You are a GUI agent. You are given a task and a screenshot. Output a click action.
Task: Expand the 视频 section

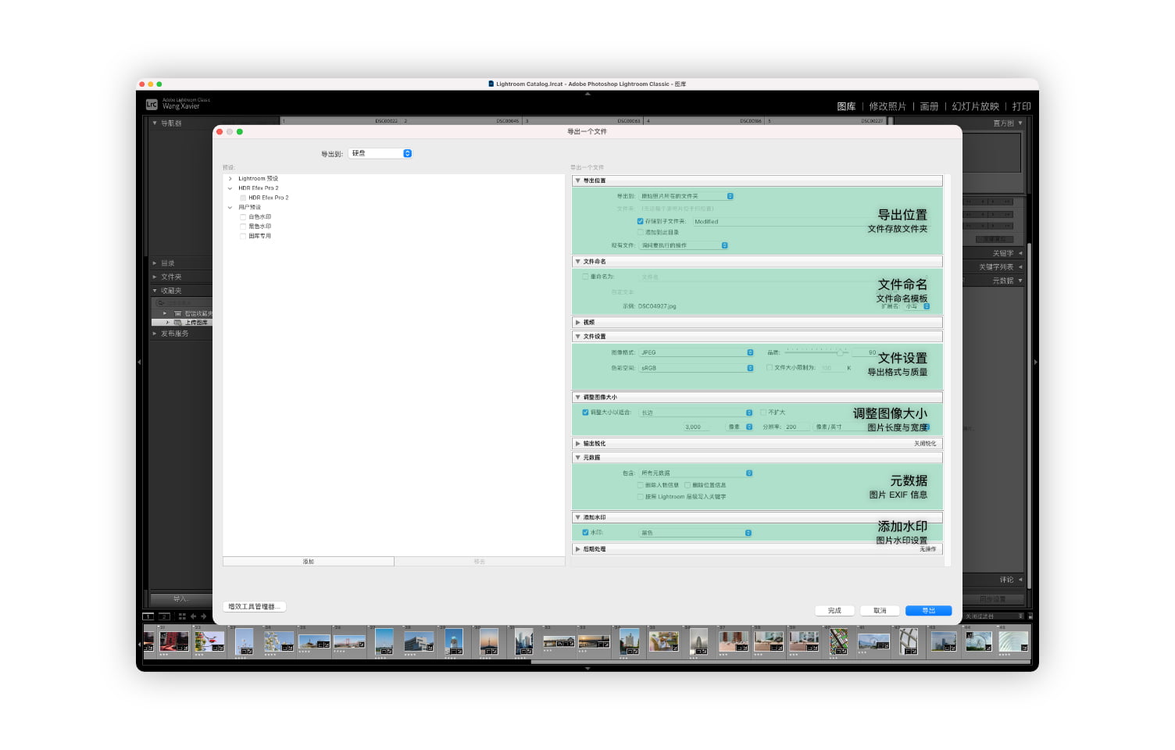(x=578, y=322)
